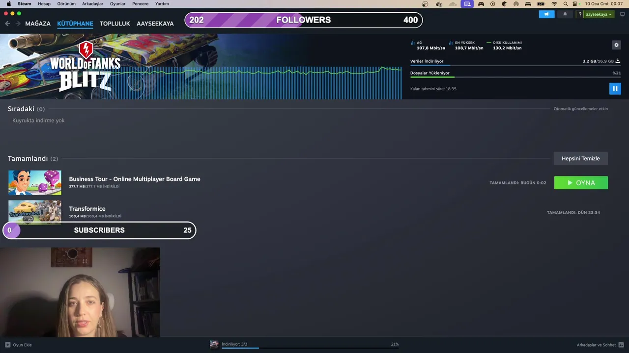Open Steam announcements megaphone icon
This screenshot has height=353, width=629.
546,14
